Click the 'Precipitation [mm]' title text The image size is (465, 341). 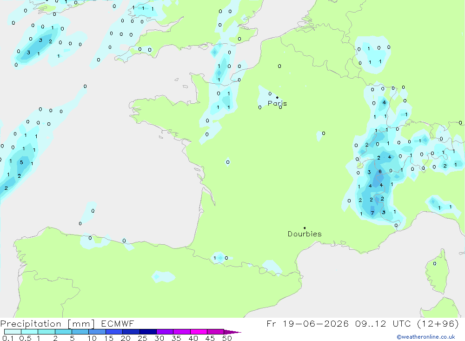coord(47,323)
